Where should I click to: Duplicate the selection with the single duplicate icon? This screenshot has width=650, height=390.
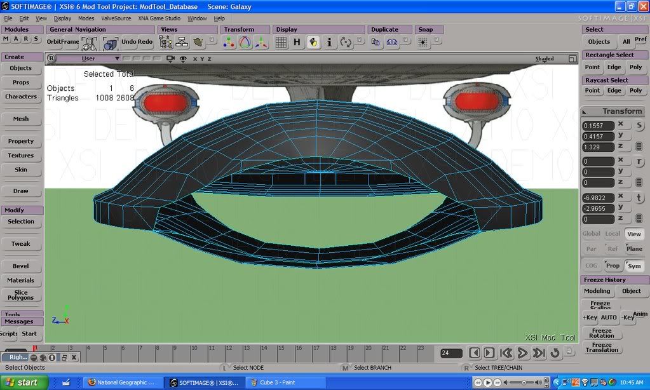click(x=376, y=43)
